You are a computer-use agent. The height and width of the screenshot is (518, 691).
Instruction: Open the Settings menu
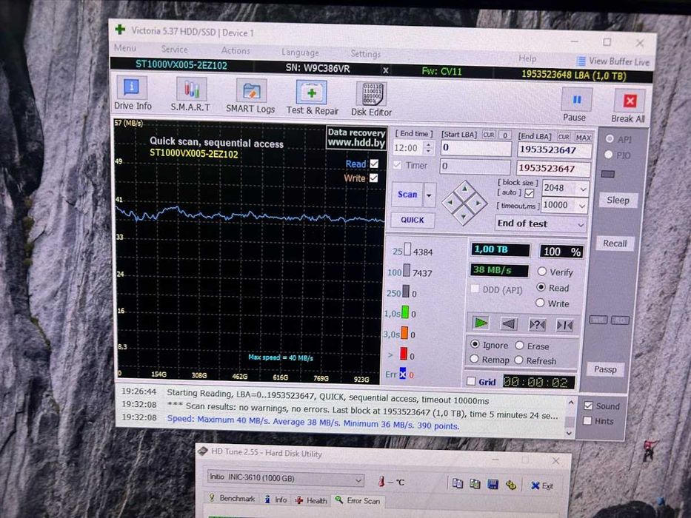365,54
